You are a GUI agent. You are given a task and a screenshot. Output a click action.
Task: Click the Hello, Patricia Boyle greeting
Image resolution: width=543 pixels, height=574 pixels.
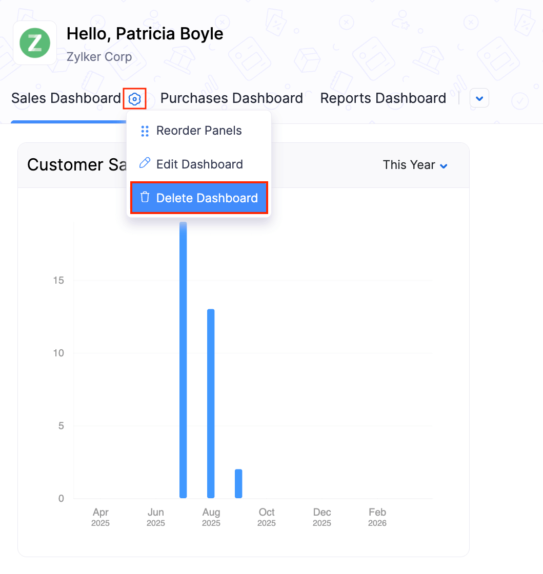point(145,34)
